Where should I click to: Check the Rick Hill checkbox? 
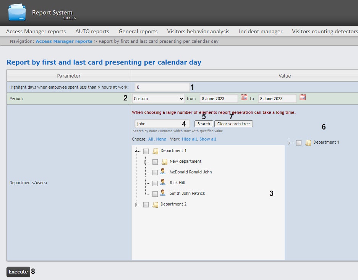[155, 183]
